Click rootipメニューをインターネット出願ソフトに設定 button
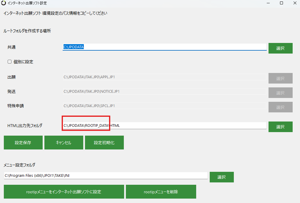 pos(64,192)
